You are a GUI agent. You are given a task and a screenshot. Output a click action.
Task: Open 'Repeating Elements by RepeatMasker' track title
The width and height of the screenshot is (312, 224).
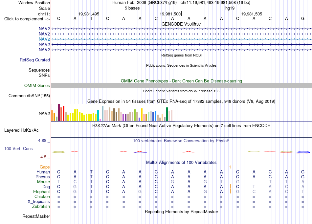pos(181,212)
